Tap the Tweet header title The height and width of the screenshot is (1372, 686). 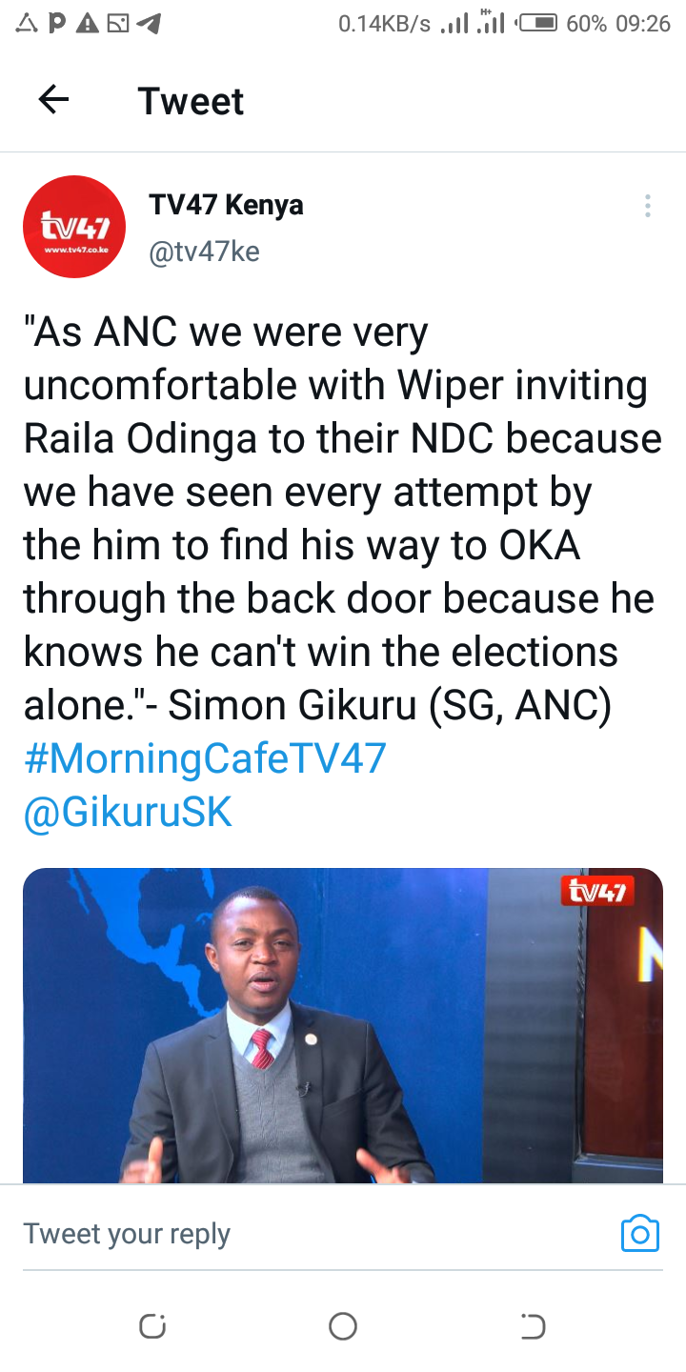[x=191, y=101]
